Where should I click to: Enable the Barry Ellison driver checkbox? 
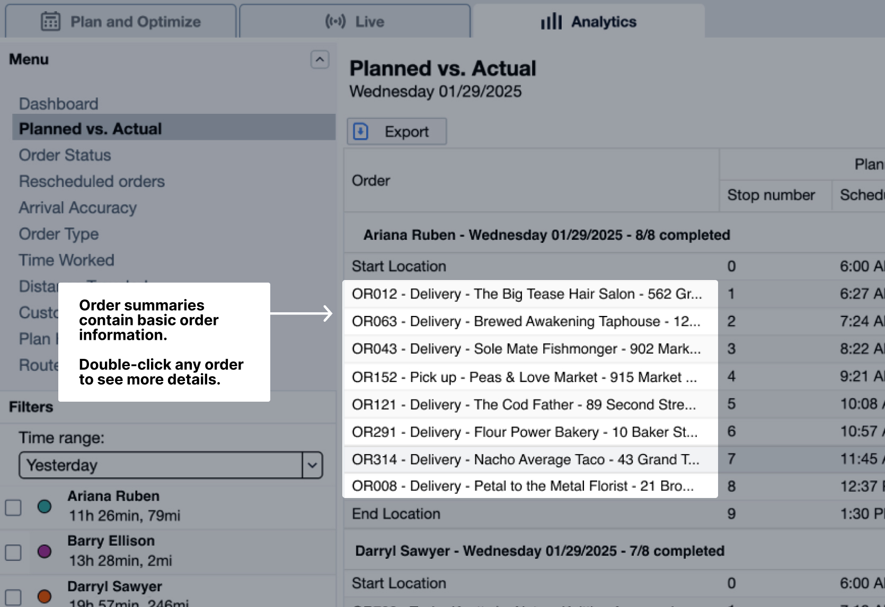(13, 552)
